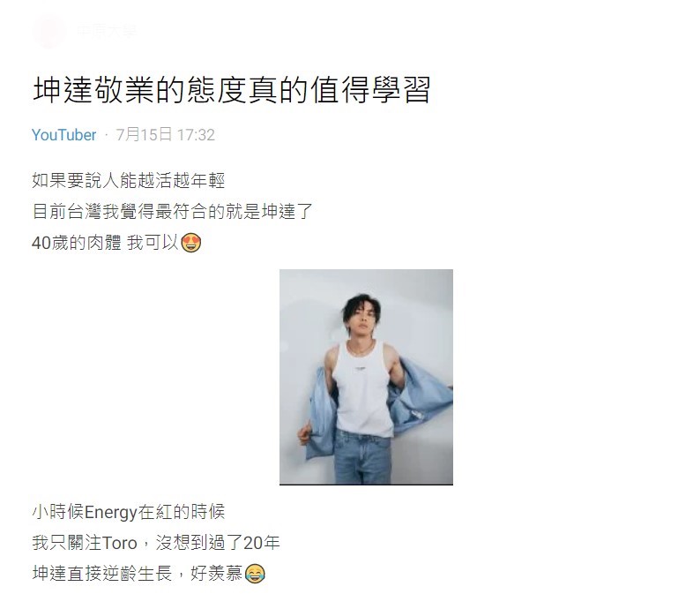Click the heart-eyes emoji after 我可以
Image resolution: width=693 pixels, height=594 pixels.
(191, 243)
